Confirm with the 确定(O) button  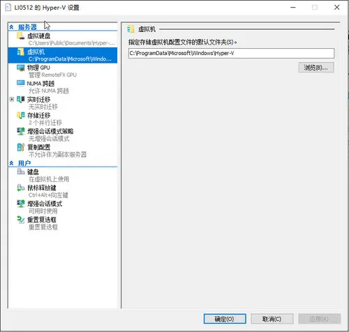point(225,319)
